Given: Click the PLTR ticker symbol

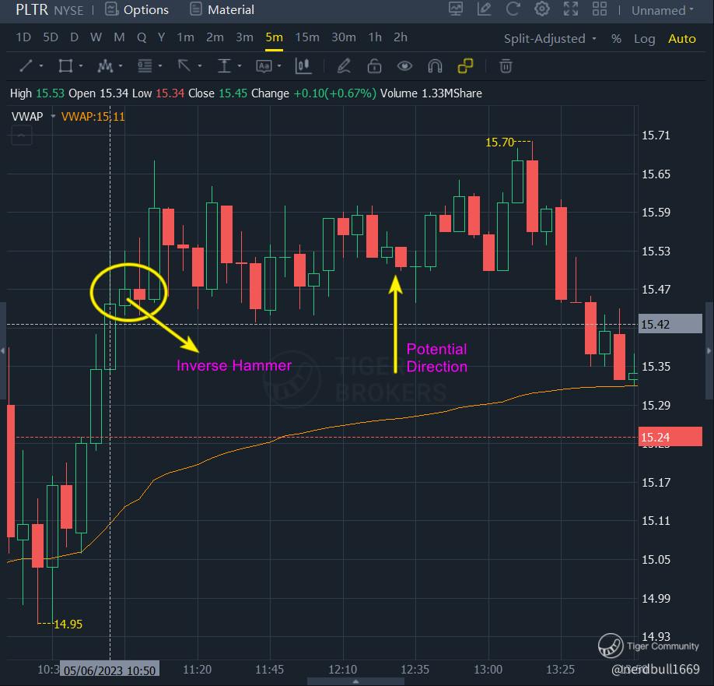Looking at the screenshot, I should [31, 9].
